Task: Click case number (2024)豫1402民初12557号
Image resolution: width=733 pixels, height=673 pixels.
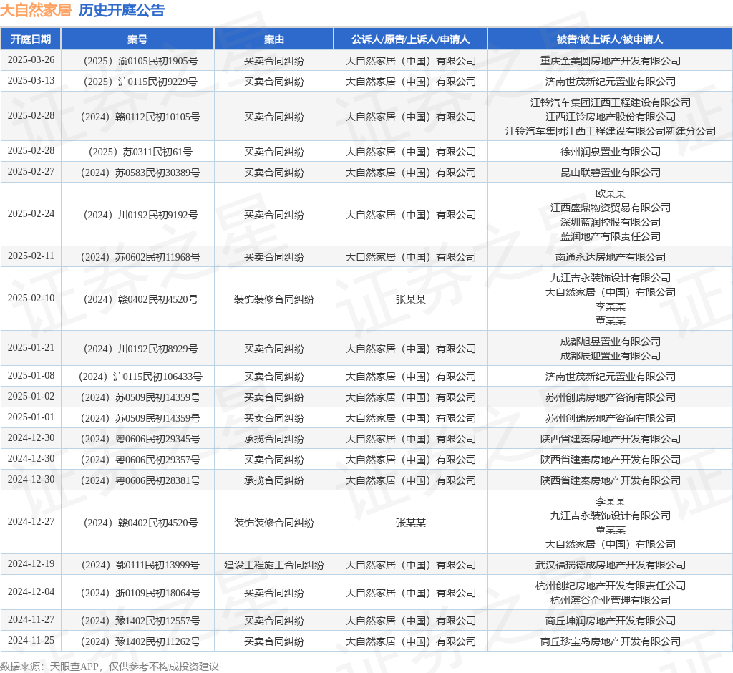Action: 140,621
